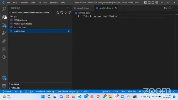Screen dimensions: 178x100
Task: Expand the TIMELINE section
Action: point(40,88)
